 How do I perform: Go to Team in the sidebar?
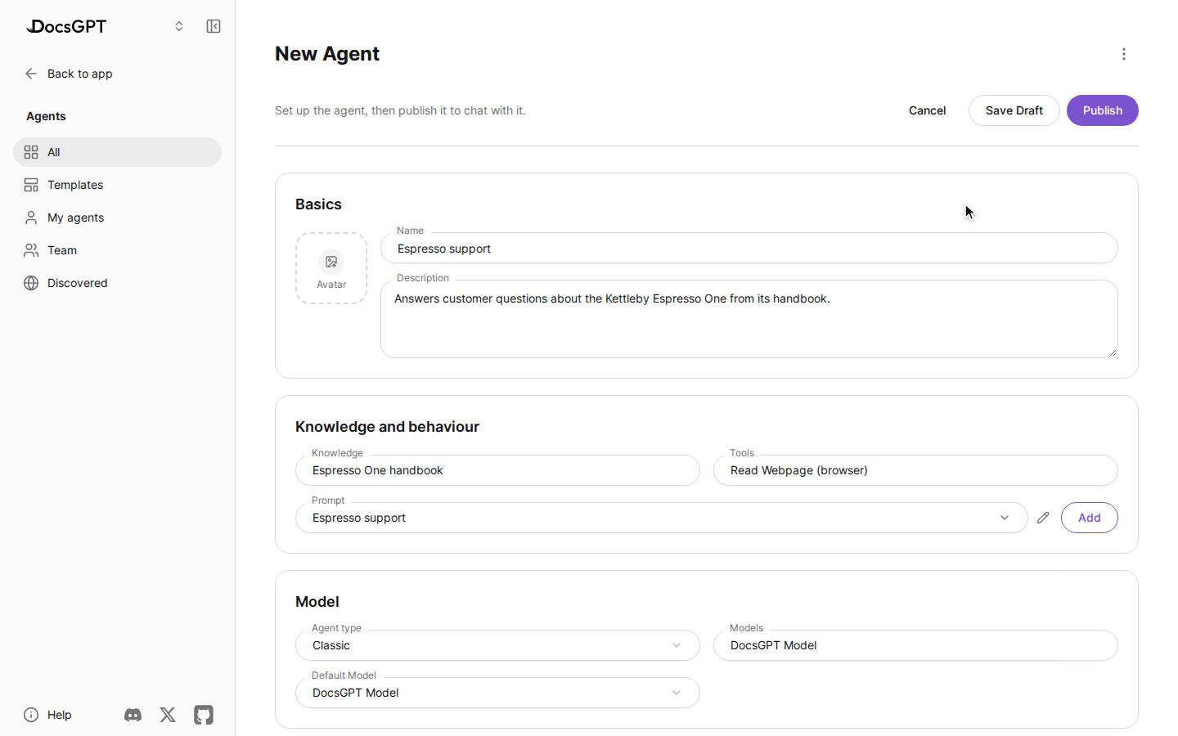coord(117,250)
